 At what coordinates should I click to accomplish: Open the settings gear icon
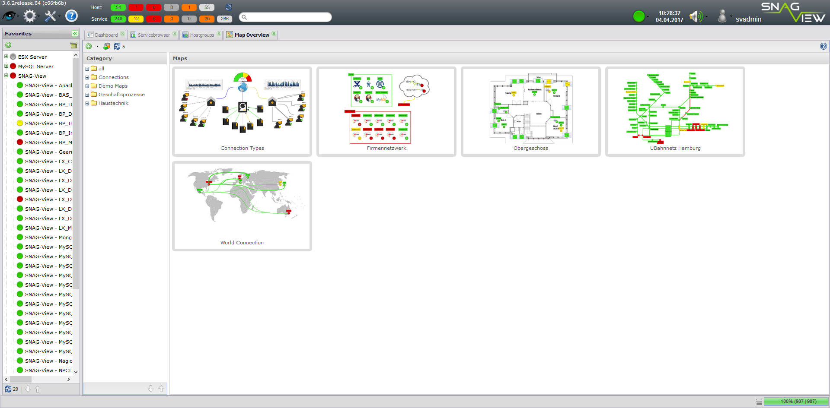tap(30, 16)
